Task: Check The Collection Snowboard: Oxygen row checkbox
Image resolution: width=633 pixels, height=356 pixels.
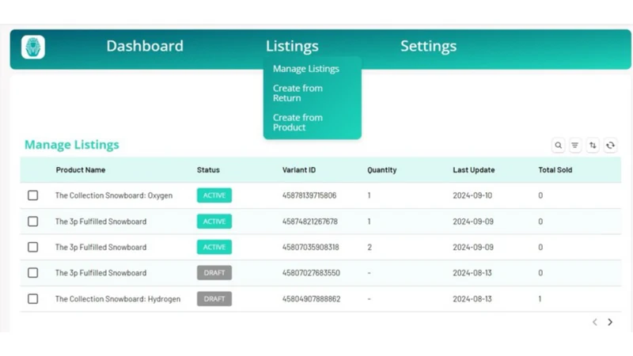Action: pos(32,195)
